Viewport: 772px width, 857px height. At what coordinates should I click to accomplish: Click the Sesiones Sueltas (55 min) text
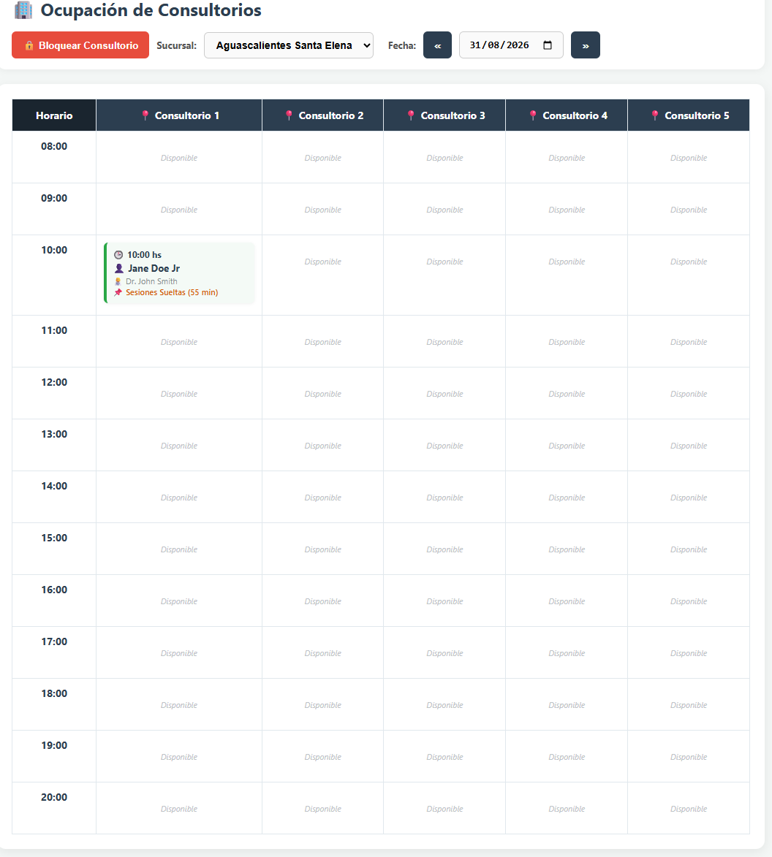172,292
